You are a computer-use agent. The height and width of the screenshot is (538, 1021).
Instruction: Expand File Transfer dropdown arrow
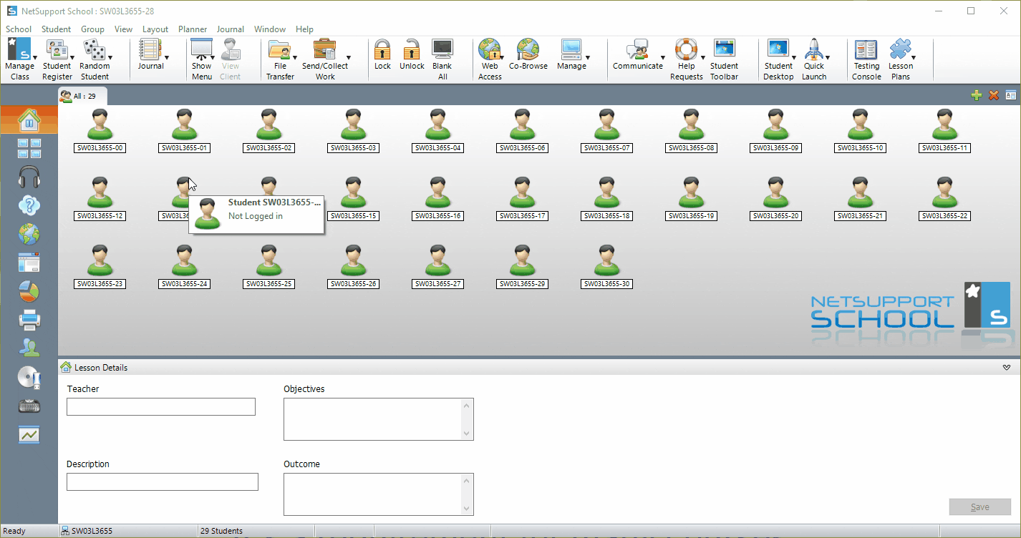[x=296, y=57]
